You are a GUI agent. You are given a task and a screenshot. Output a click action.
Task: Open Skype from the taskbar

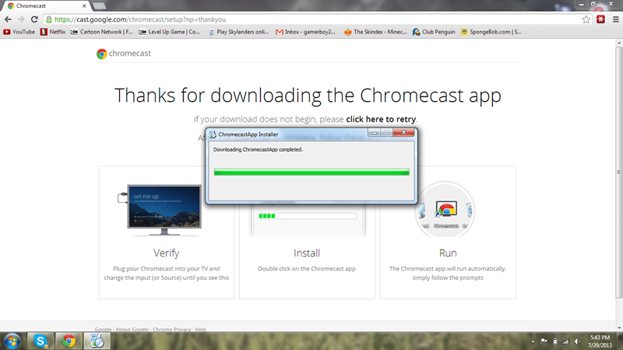[40, 341]
